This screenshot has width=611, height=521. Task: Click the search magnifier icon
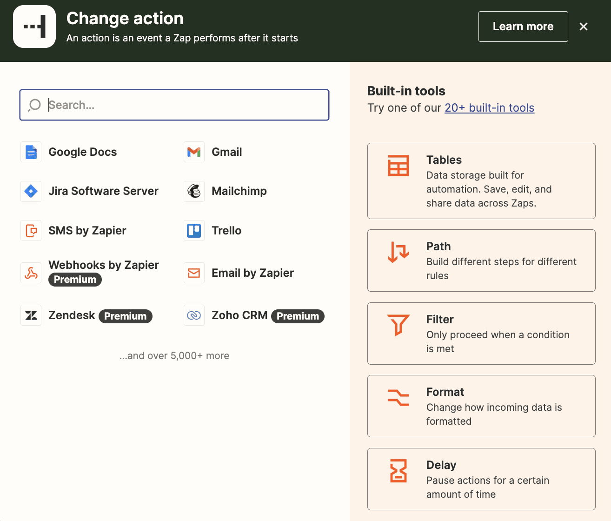point(34,105)
